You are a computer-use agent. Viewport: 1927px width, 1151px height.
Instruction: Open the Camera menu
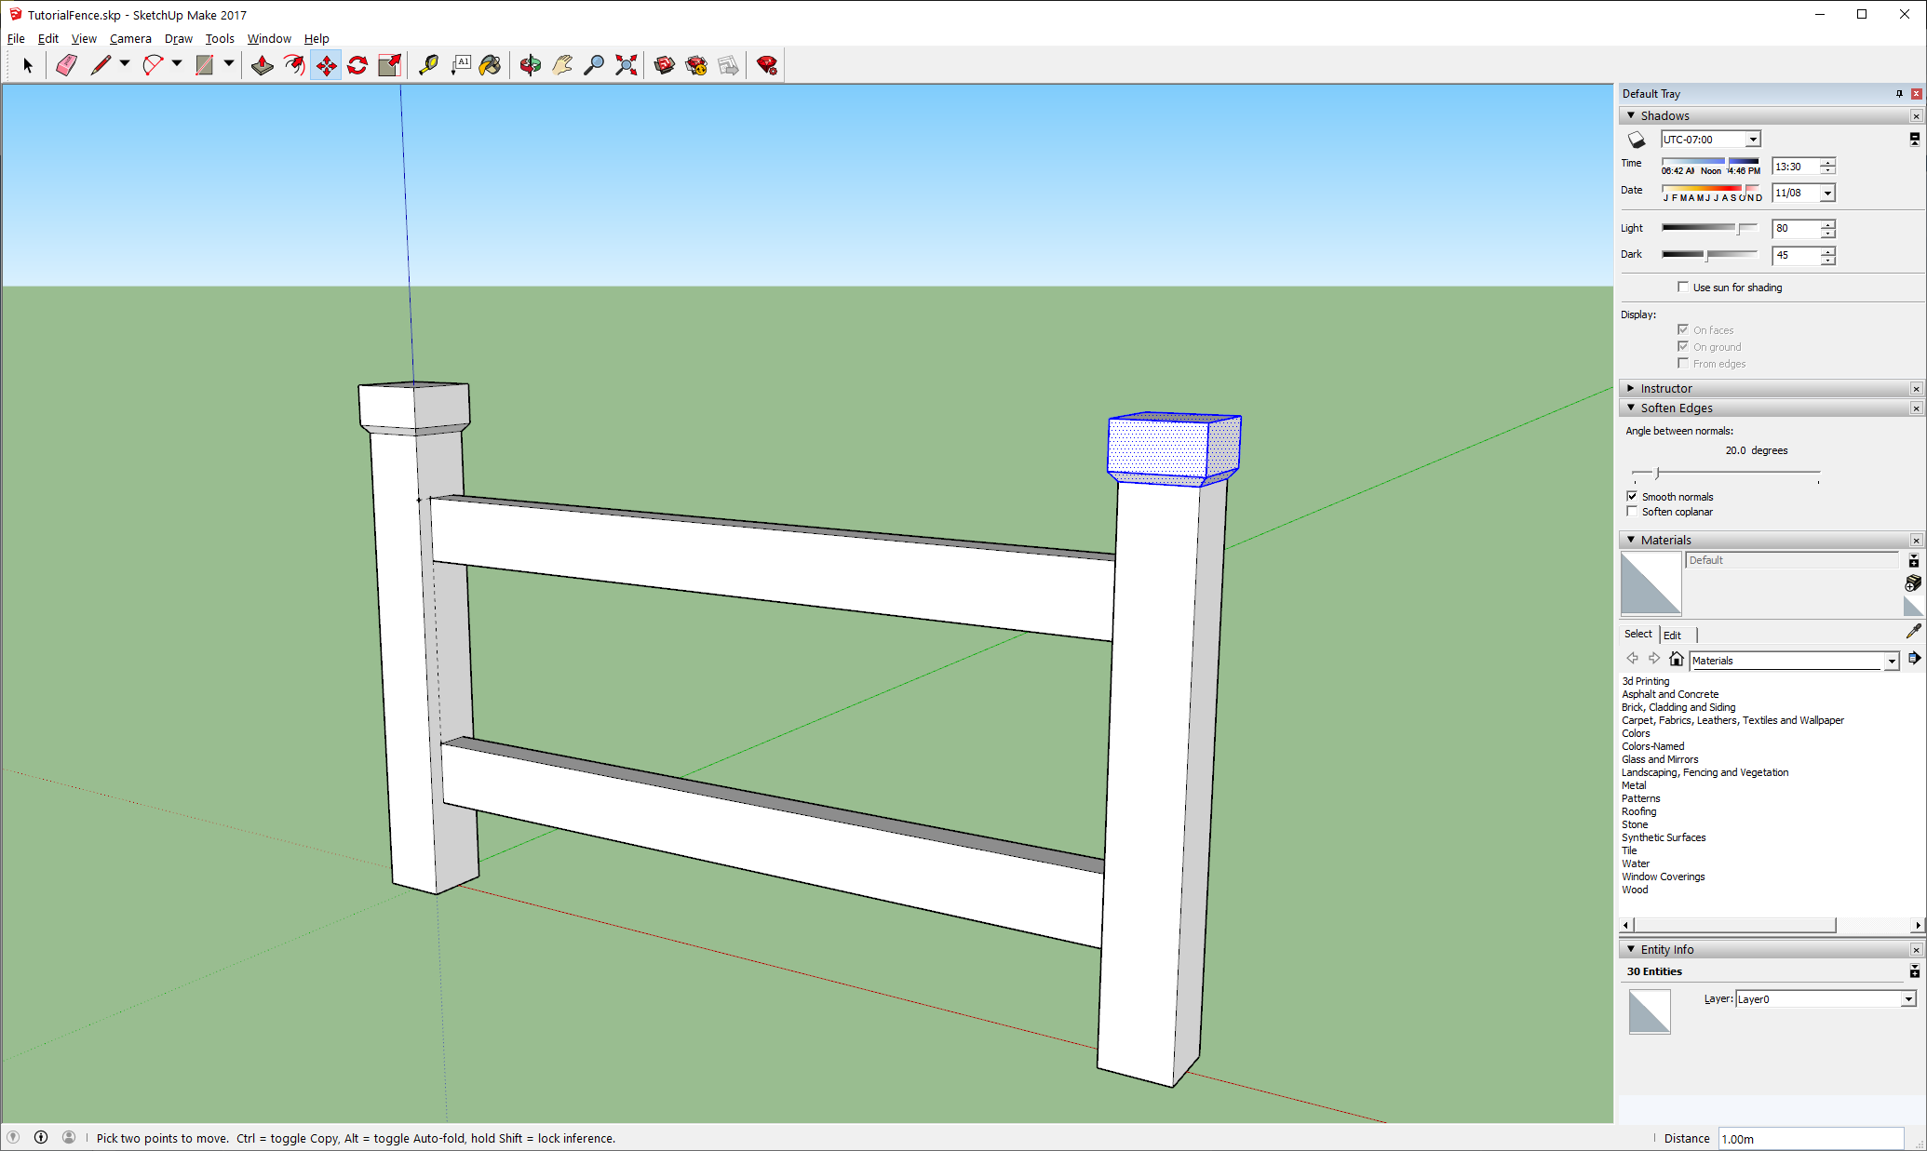[130, 38]
